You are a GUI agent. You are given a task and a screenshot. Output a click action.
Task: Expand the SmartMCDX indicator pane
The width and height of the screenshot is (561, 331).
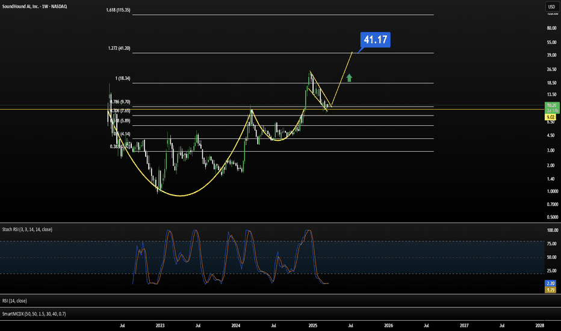pyautogui.click(x=34, y=314)
